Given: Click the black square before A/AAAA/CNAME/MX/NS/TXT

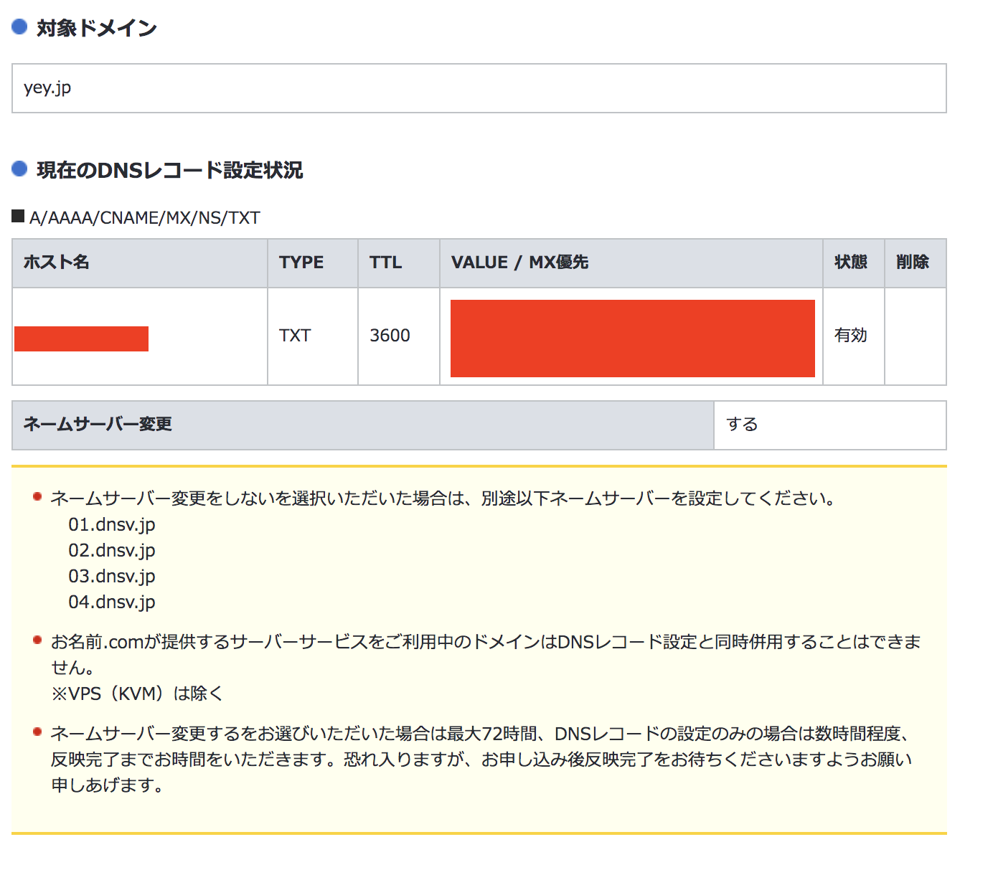Looking at the screenshot, I should 19,216.
